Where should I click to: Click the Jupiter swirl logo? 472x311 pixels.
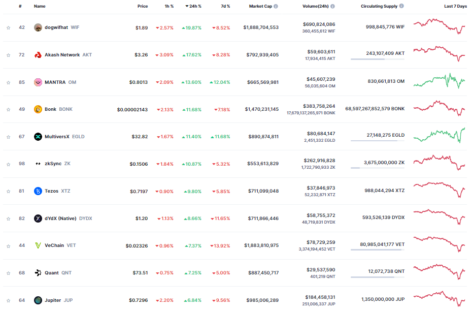38,300
